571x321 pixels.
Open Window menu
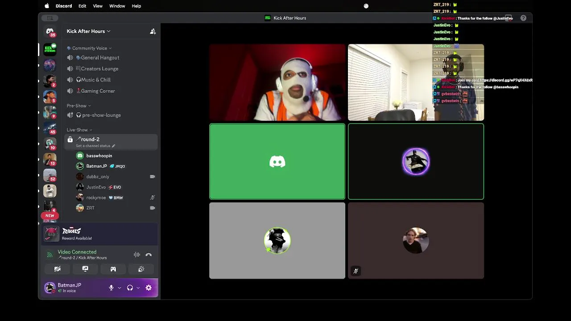coord(117,6)
